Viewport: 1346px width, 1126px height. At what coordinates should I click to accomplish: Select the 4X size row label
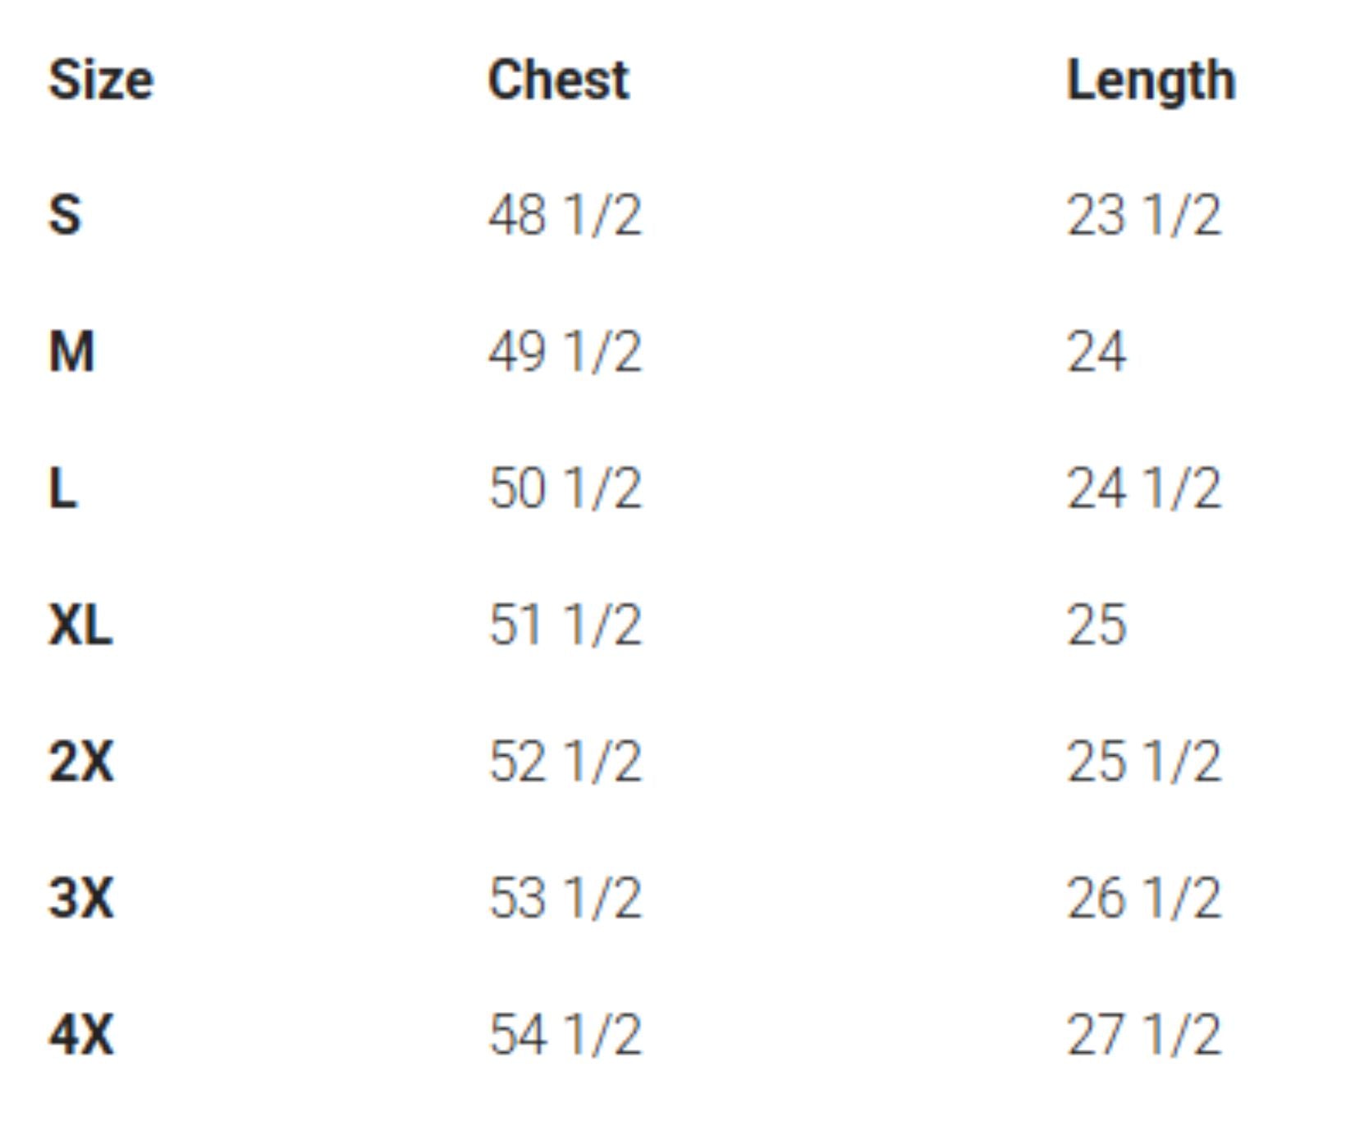81,1034
